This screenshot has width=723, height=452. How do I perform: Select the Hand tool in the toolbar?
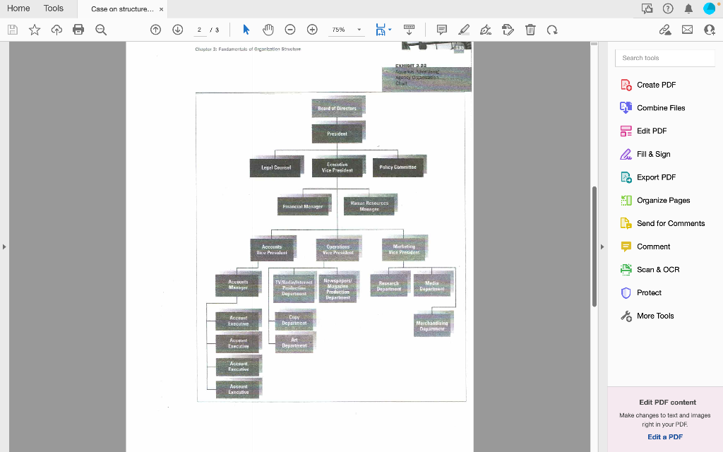(268, 30)
